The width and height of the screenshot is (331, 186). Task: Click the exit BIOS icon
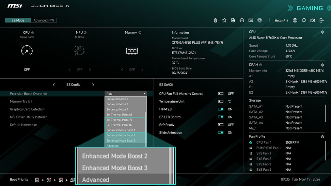click(322, 20)
